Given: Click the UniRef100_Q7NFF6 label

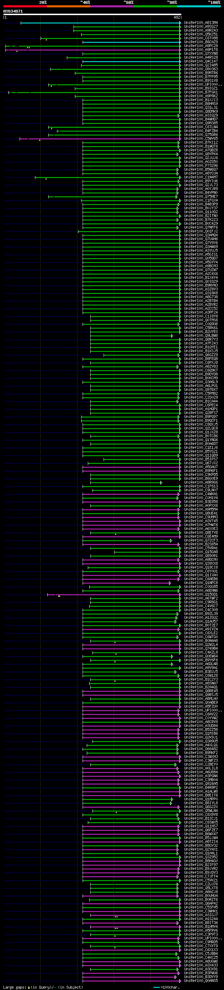Looking at the screenshot, I should (x=201, y=228).
